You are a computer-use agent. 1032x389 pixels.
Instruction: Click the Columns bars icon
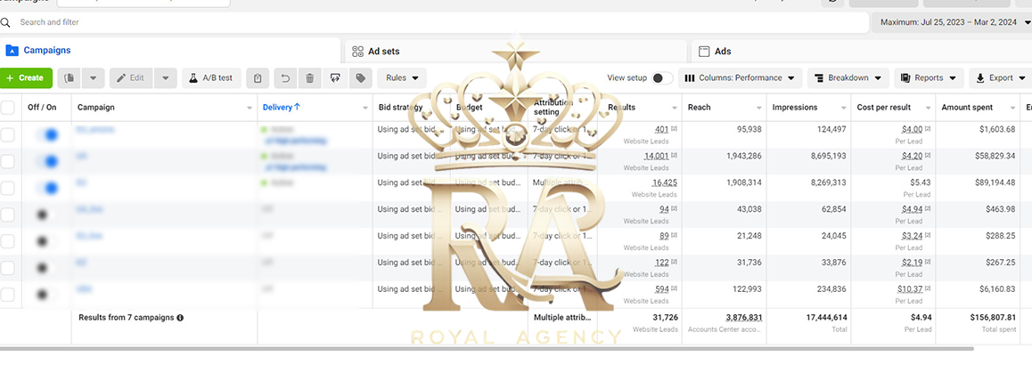(x=690, y=77)
